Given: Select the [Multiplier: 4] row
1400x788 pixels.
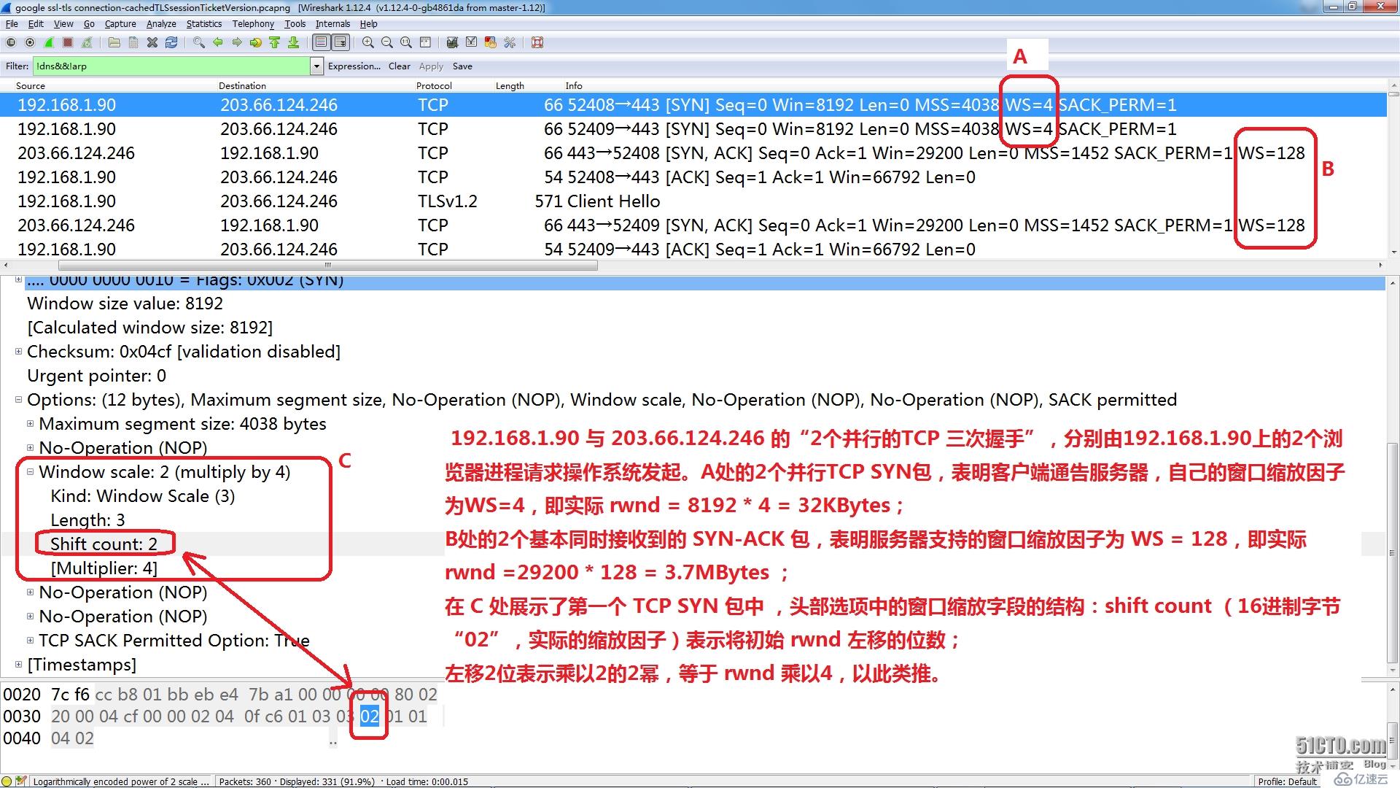Looking at the screenshot, I should pos(104,568).
